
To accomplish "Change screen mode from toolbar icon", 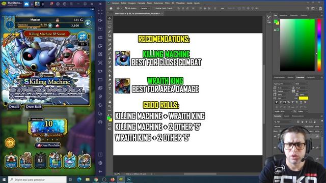I will (x=110, y=129).
